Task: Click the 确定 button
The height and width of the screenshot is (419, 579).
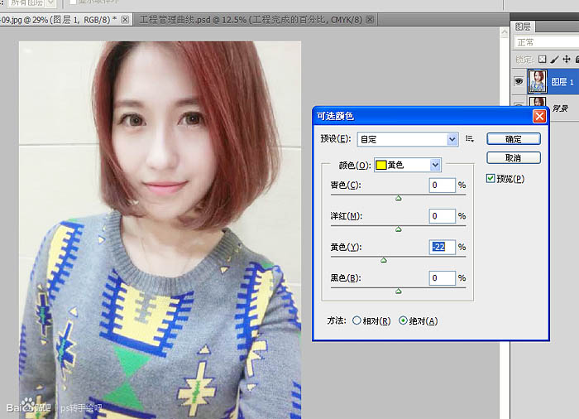Action: [513, 139]
